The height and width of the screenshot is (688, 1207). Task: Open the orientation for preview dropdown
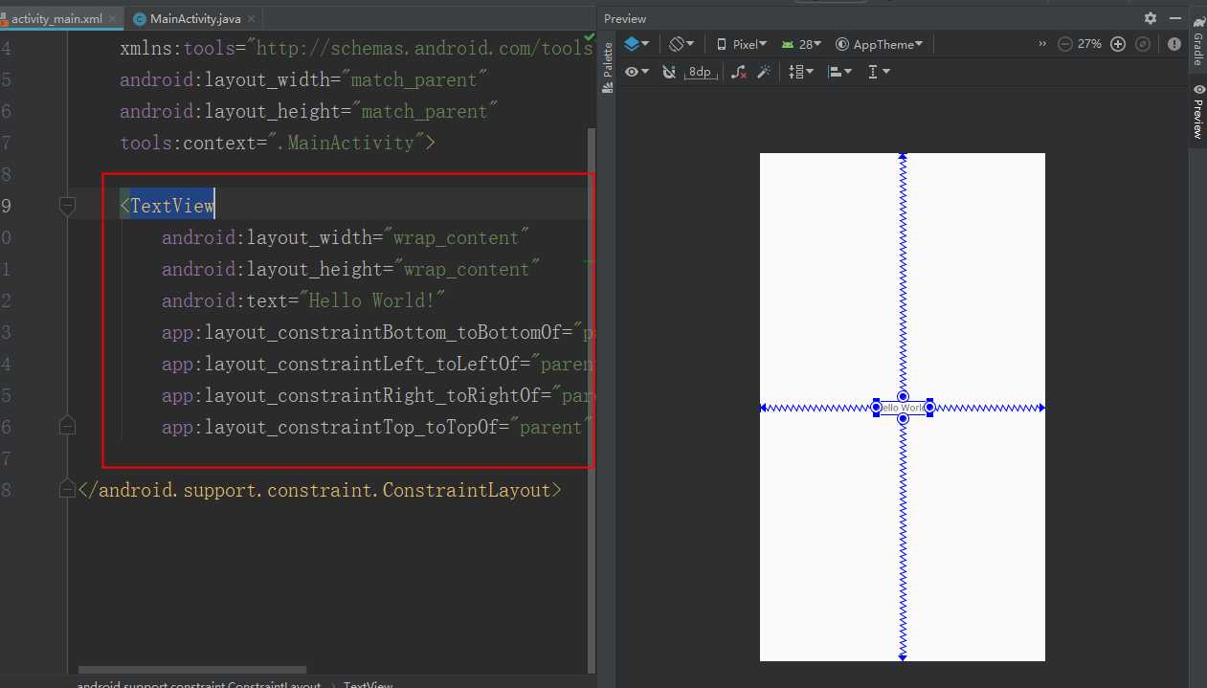pos(682,44)
